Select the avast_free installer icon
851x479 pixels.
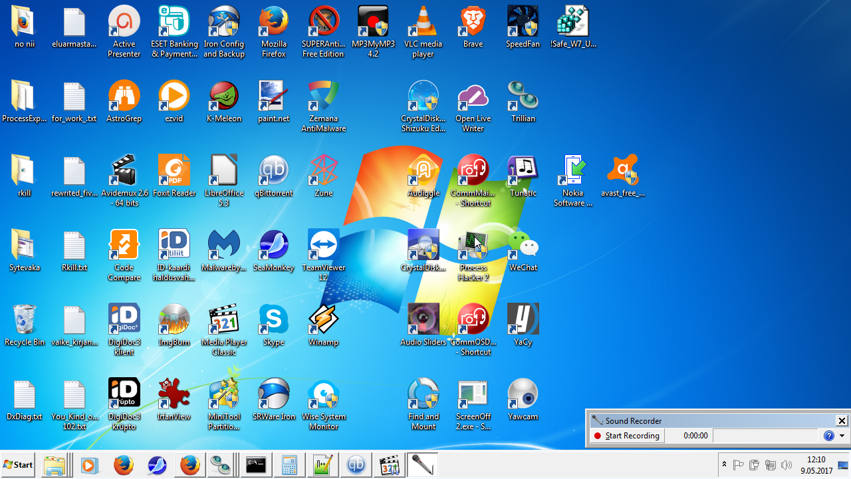point(623,176)
